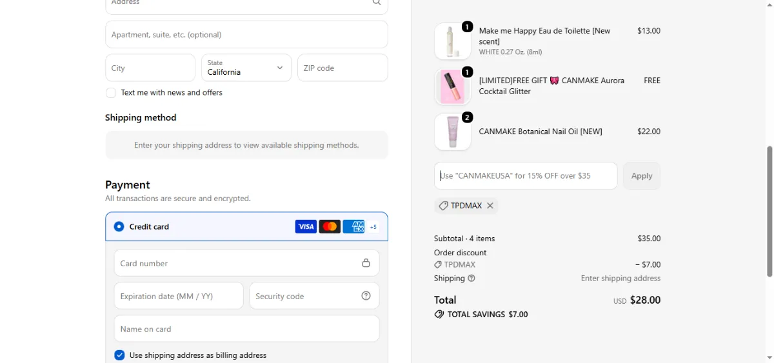Click the CANMAKE Botanical Nail Oil thumbnail
Image resolution: width=774 pixels, height=363 pixels.
(x=453, y=132)
